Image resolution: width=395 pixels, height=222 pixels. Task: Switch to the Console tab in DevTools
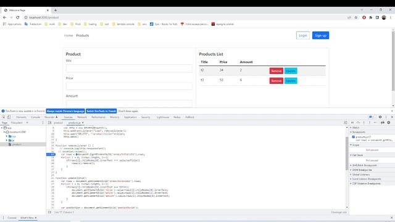click(35, 117)
